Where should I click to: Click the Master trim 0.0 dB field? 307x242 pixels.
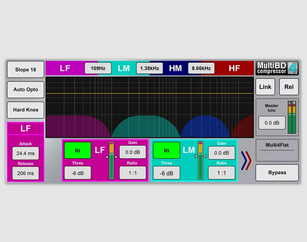point(272,123)
